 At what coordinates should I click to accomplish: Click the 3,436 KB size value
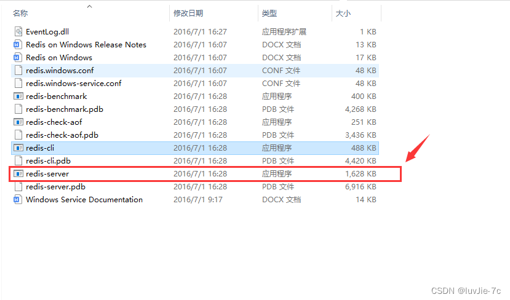coord(361,135)
